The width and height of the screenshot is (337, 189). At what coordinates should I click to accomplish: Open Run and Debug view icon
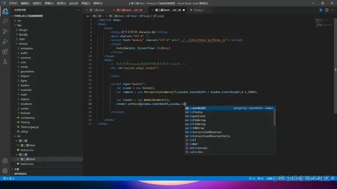(x=5, y=42)
